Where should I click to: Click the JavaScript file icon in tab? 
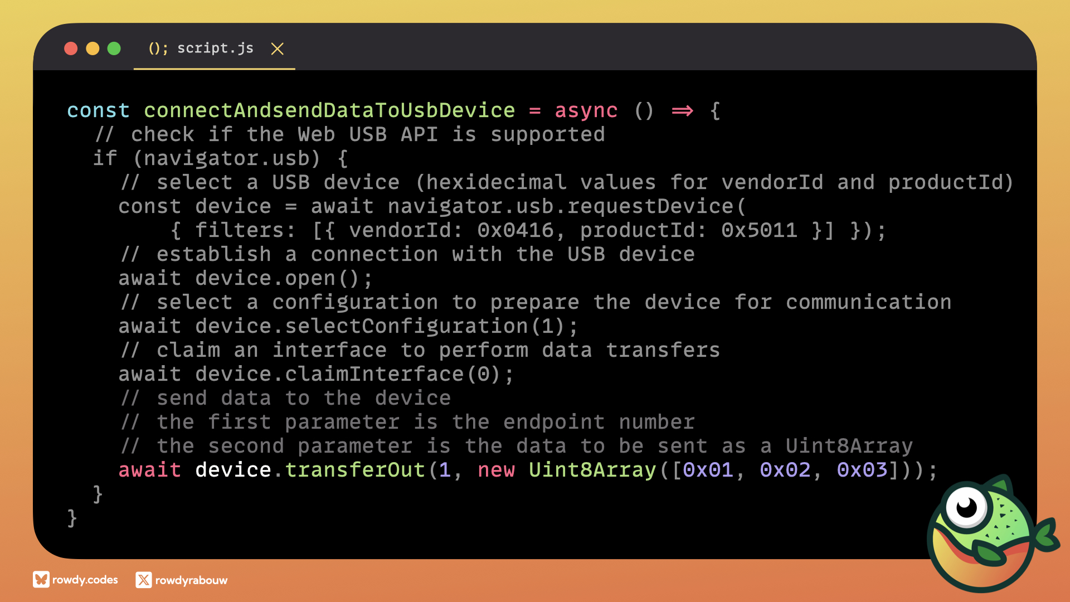point(158,48)
